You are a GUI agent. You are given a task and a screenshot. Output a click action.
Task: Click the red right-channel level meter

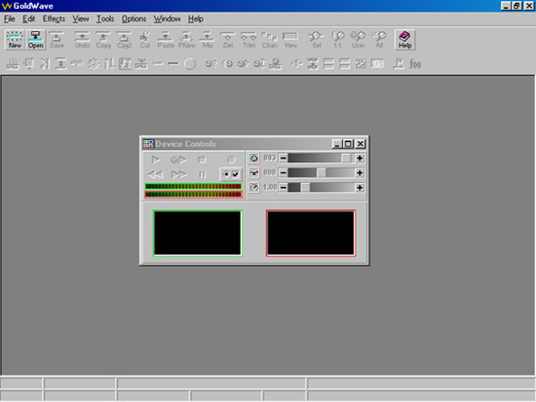(194, 195)
